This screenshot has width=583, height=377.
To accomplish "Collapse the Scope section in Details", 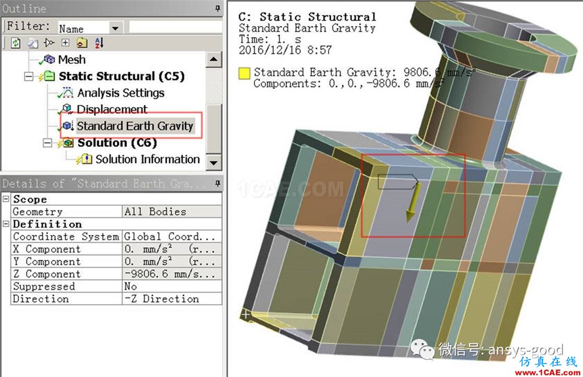I will pos(6,199).
